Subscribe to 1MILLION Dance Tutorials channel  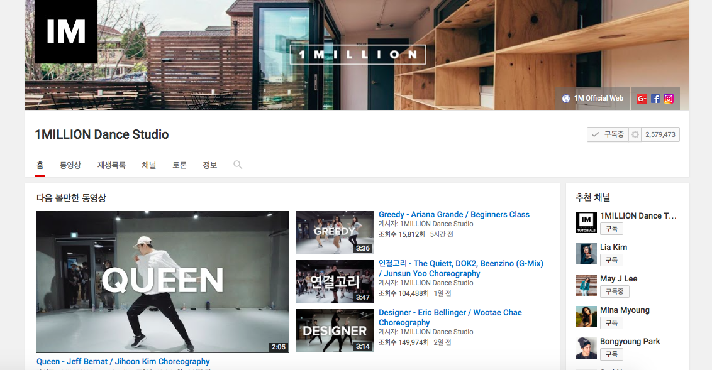pyautogui.click(x=611, y=229)
